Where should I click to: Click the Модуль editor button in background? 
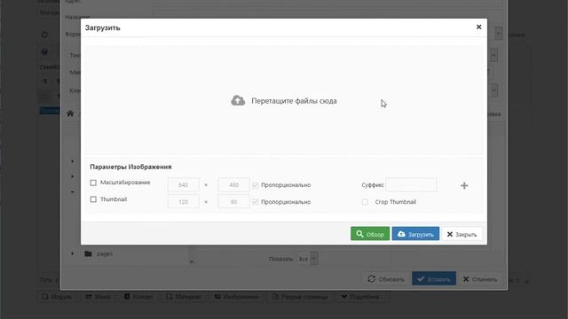(x=57, y=297)
